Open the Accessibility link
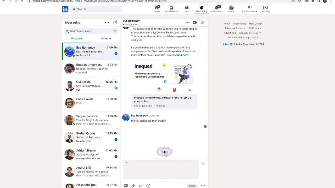 (x=240, y=24)
